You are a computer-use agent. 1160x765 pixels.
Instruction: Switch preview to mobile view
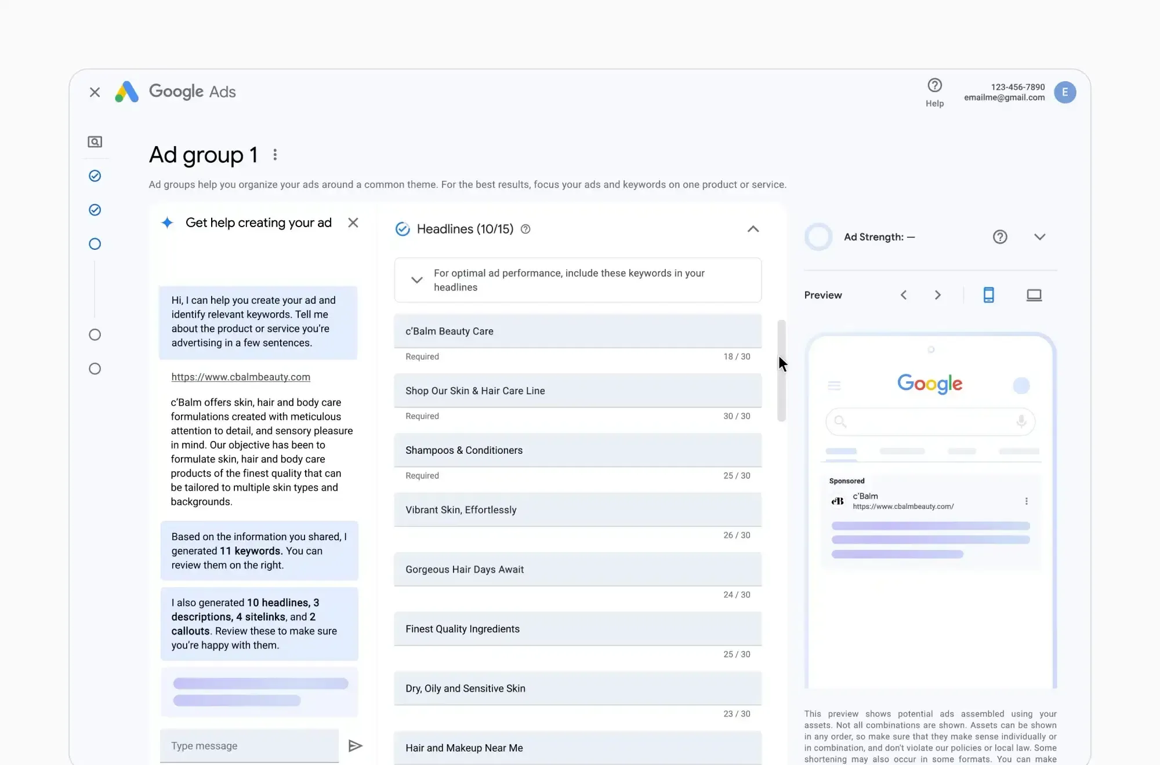[989, 295]
